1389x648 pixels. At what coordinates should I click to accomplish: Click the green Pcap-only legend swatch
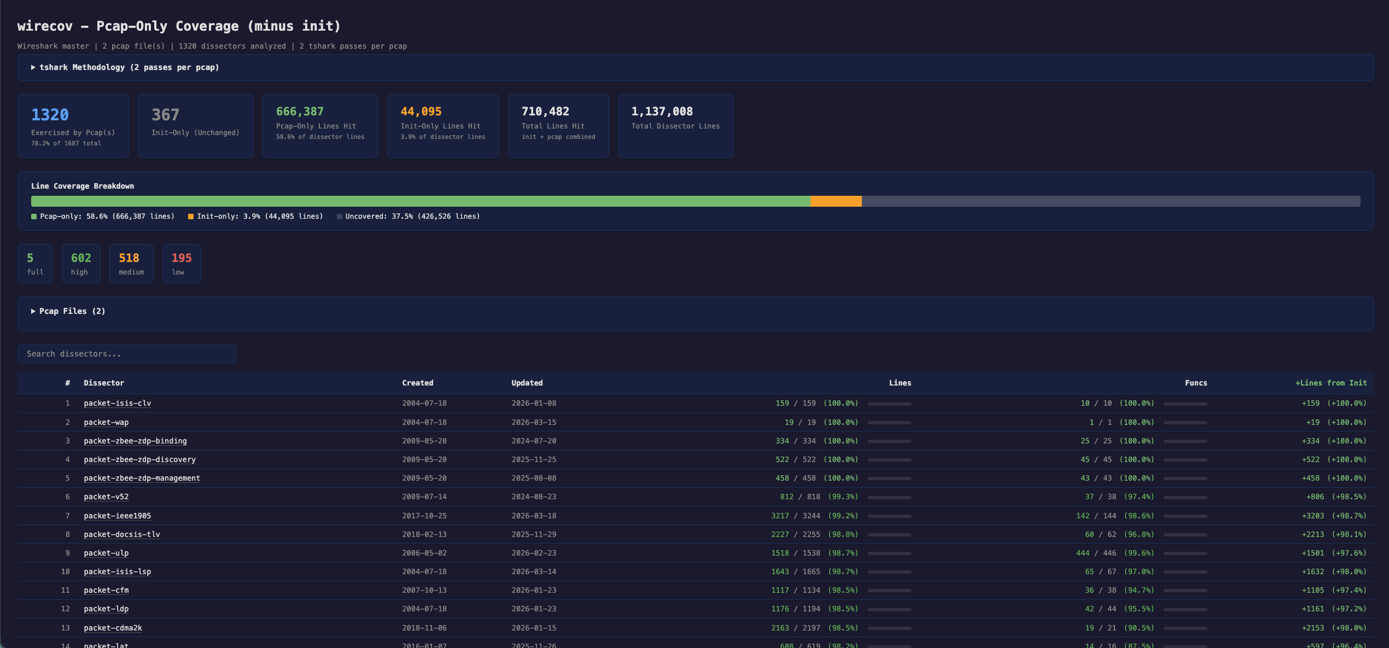pos(34,217)
